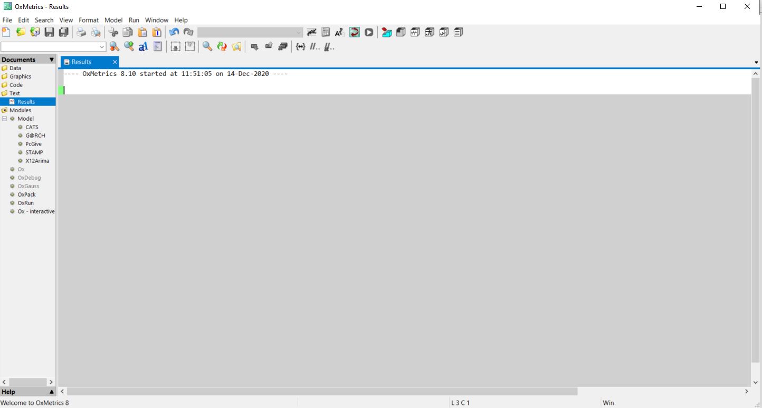Select PcGive in the modules tree
The width and height of the screenshot is (762, 408).
click(x=33, y=144)
